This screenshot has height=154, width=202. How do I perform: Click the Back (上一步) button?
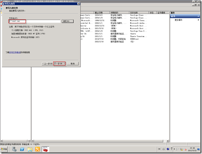[47, 64]
